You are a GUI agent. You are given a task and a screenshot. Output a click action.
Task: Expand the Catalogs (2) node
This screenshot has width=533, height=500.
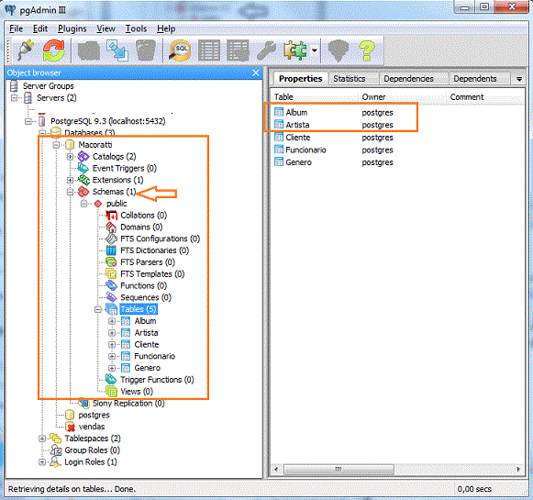[70, 157]
